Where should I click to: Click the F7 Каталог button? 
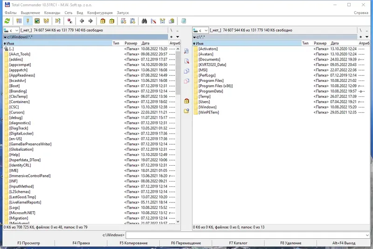click(x=238, y=243)
